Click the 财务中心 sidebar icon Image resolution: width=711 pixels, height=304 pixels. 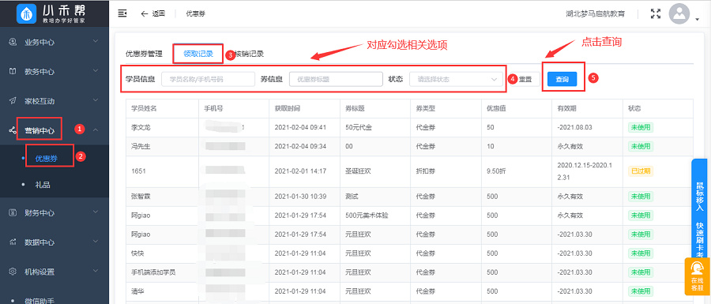pos(13,213)
